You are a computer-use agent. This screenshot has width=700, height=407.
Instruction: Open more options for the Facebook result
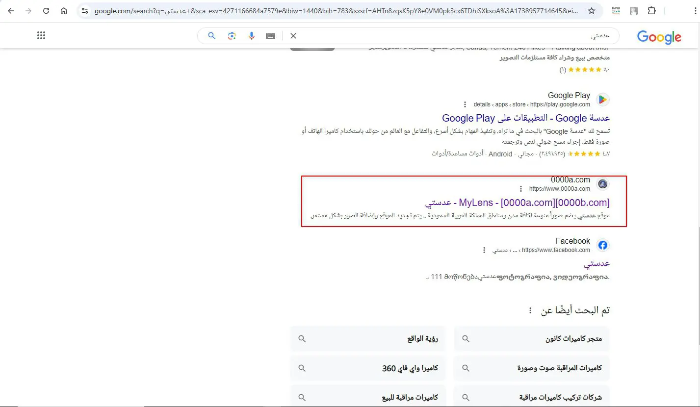tap(485, 250)
